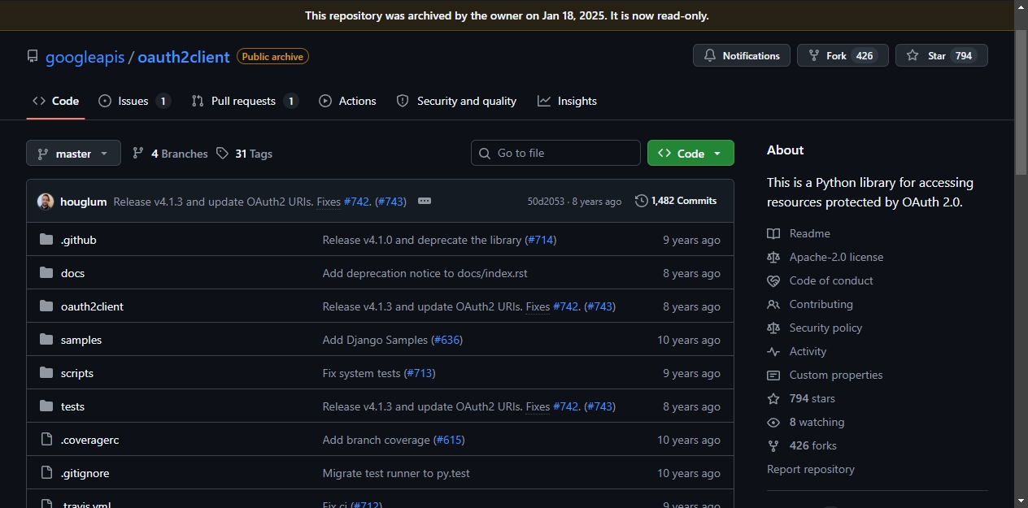Click the pulse icon beside Activity

point(773,351)
